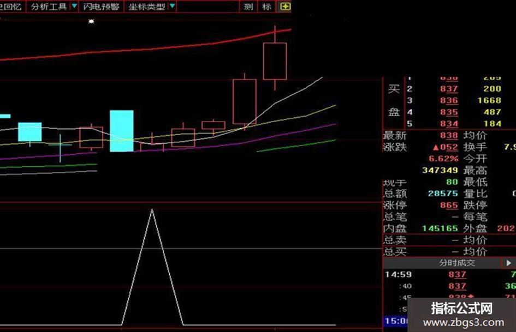The height and width of the screenshot is (332, 516).
Task: Click the 现手 value 80
Action: click(x=452, y=182)
